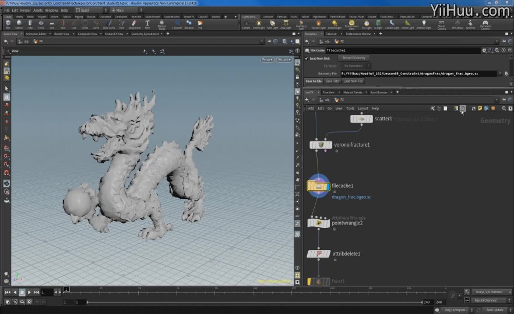This screenshot has width=514, height=314.
Task: Add a sticky note in network editor
Action: pyautogui.click(x=480, y=108)
